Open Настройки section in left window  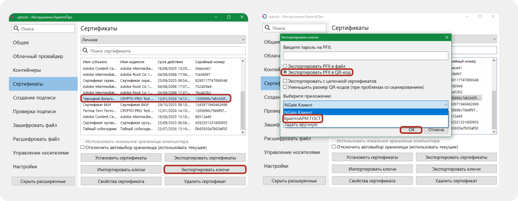44,167
